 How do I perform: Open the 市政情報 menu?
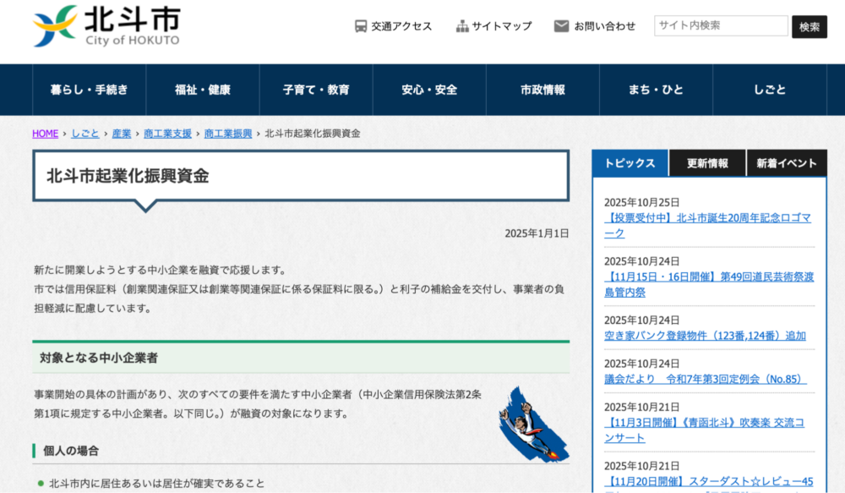point(542,90)
